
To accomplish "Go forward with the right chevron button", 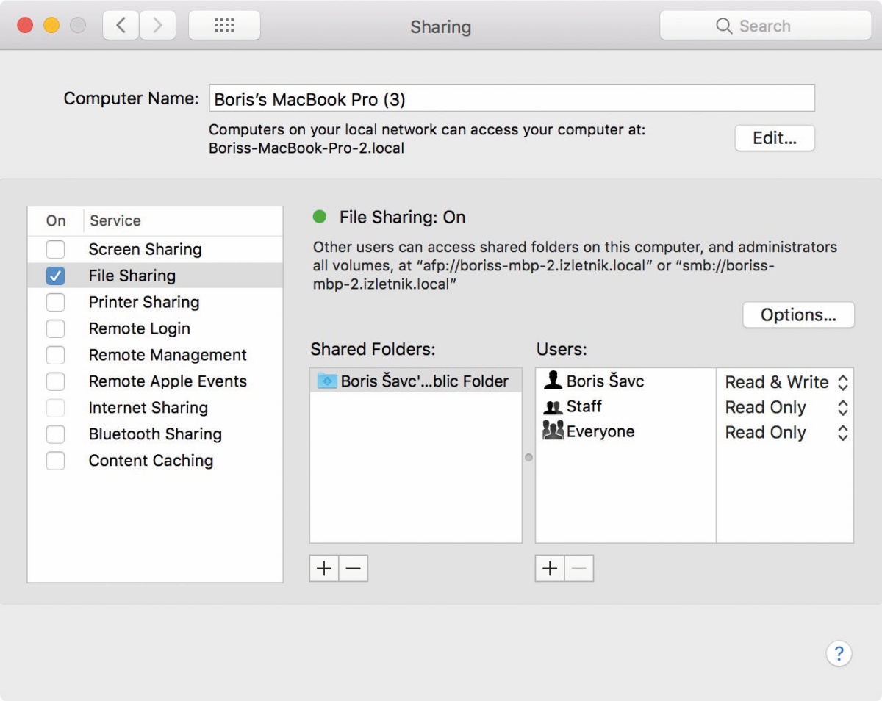I will (158, 26).
